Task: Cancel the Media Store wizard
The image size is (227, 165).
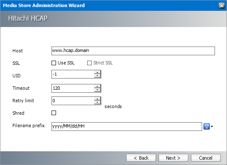Action: pyautogui.click(x=206, y=158)
